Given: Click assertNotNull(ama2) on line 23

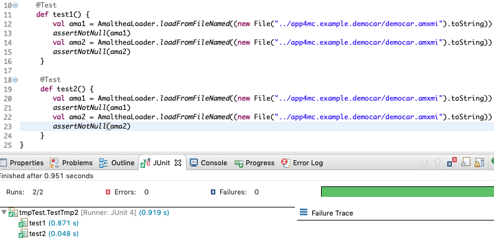Looking at the screenshot, I should (x=91, y=126).
